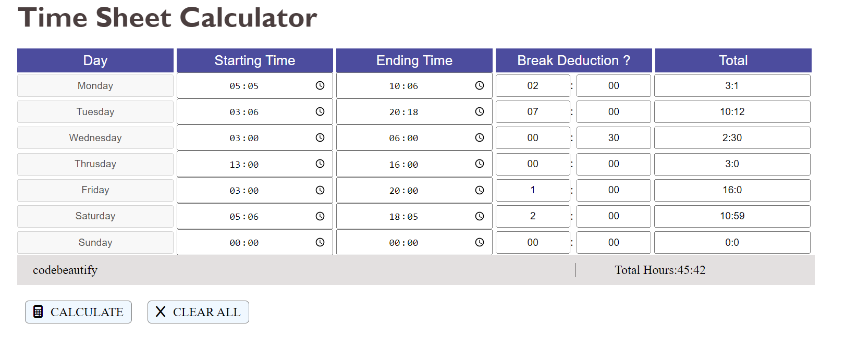Click the codebeautify link

(x=65, y=270)
